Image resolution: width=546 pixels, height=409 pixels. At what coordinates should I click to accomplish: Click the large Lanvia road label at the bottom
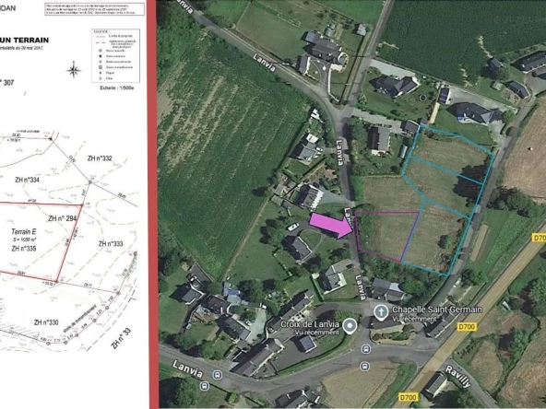[188, 368]
